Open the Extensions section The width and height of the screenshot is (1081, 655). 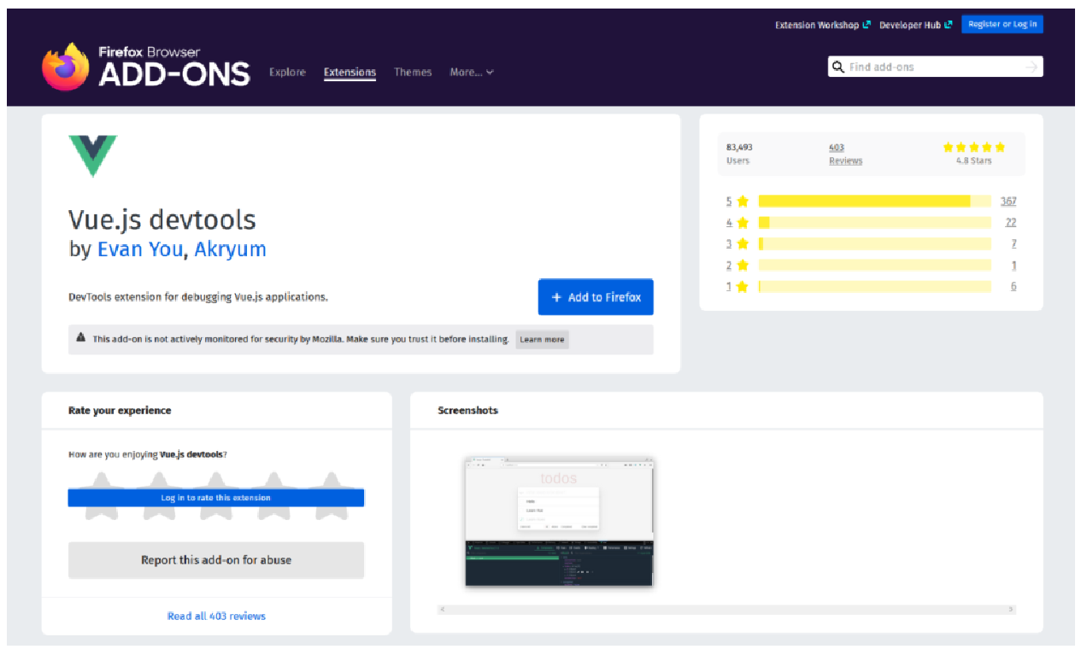(x=350, y=73)
